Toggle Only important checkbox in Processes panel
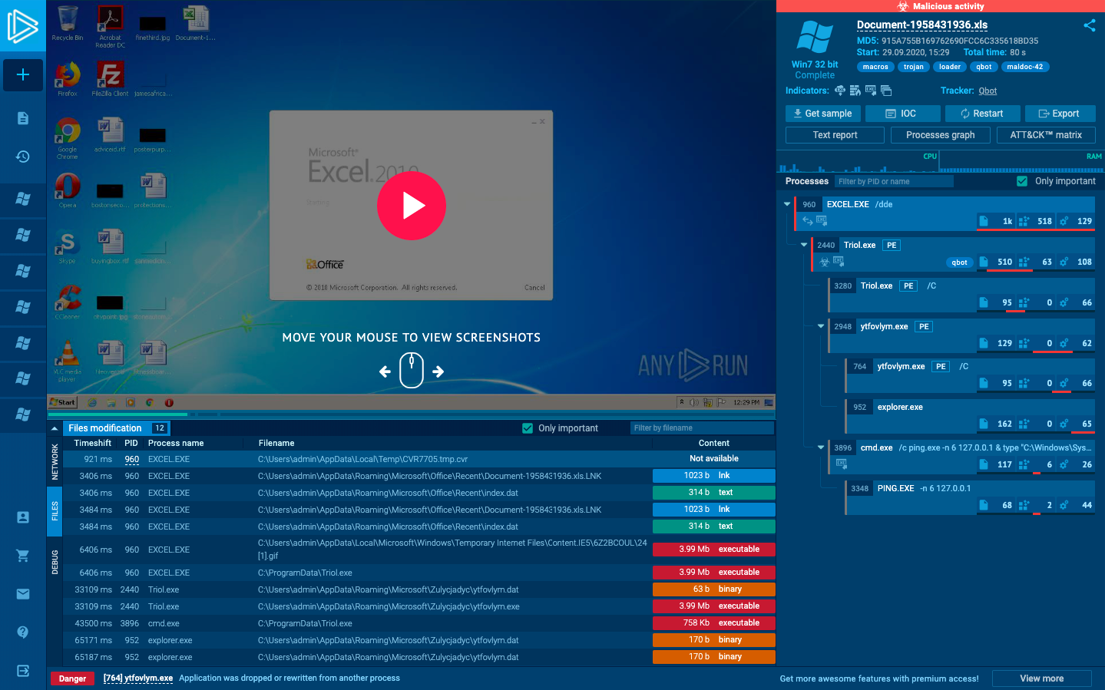The image size is (1105, 690). (1022, 181)
